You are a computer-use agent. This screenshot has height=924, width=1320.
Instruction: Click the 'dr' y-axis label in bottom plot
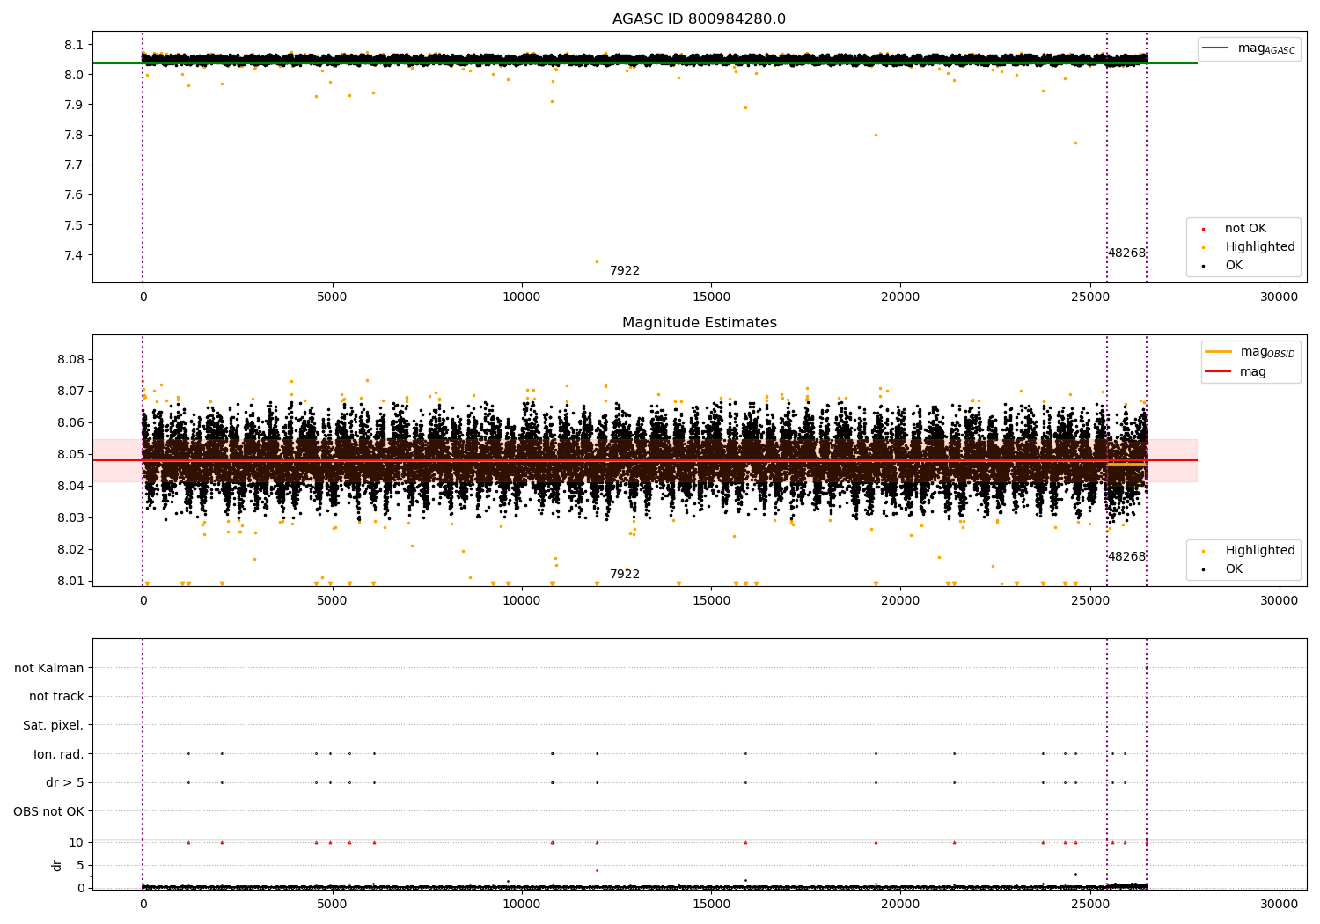point(57,865)
